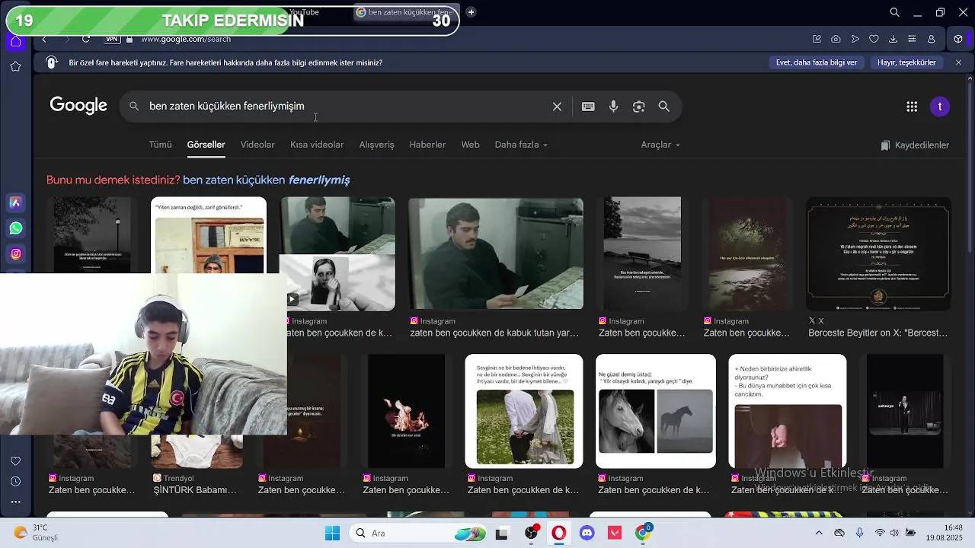This screenshot has width=975, height=548.
Task: Select the Görseller tab
Action: 206,145
